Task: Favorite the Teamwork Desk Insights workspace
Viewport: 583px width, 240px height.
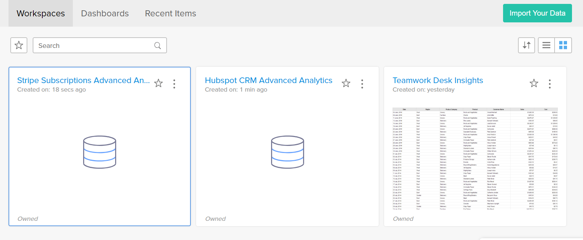Action: (x=534, y=83)
